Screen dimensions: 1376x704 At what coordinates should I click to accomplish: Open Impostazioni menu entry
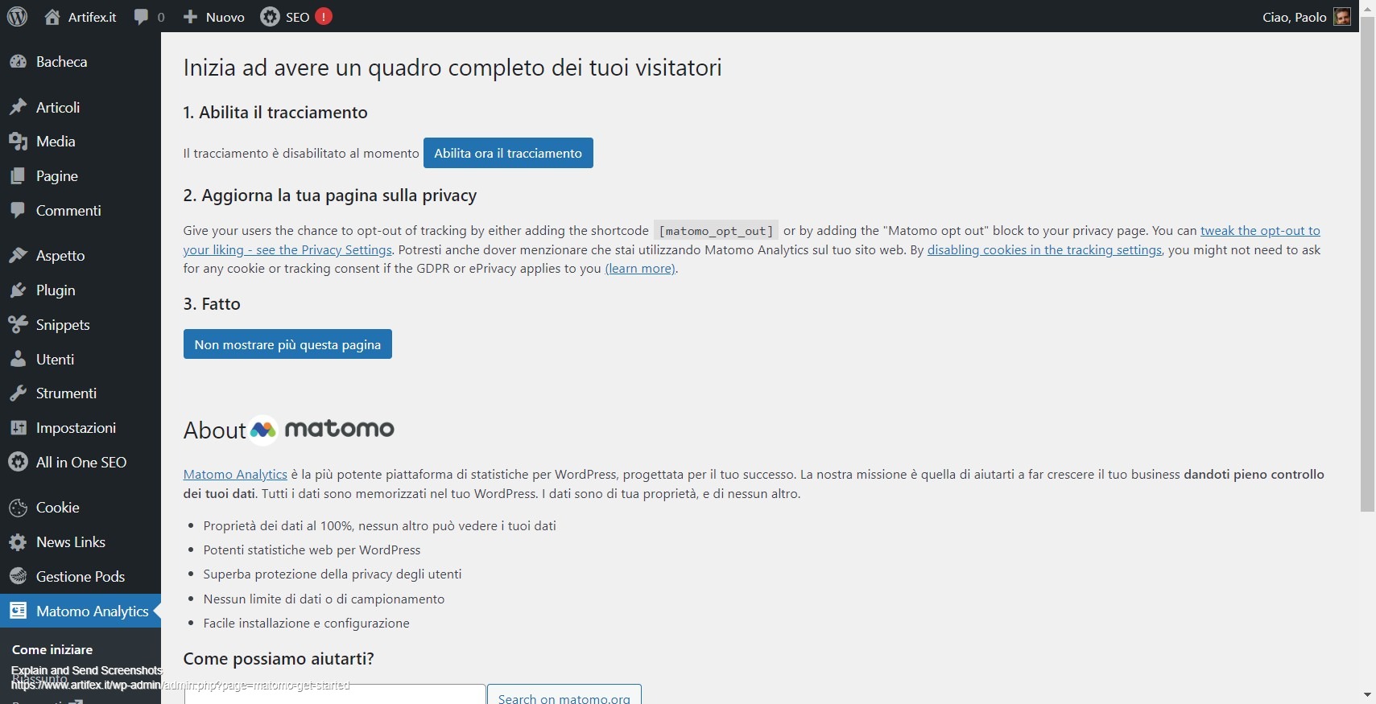tap(81, 428)
